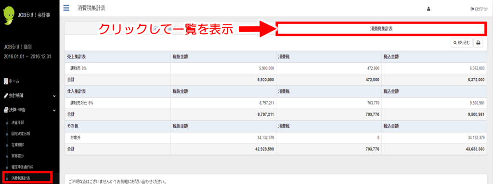Click the 売上集計表 section header
Image resolution: width=493 pixels, height=184 pixels.
77,57
